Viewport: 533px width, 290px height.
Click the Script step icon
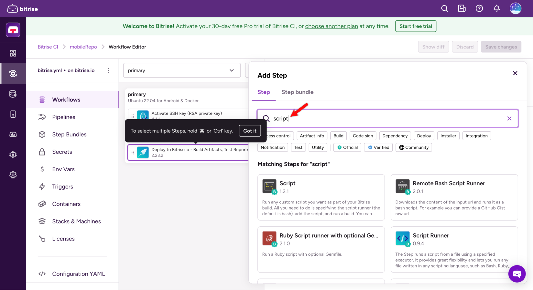pyautogui.click(x=269, y=186)
